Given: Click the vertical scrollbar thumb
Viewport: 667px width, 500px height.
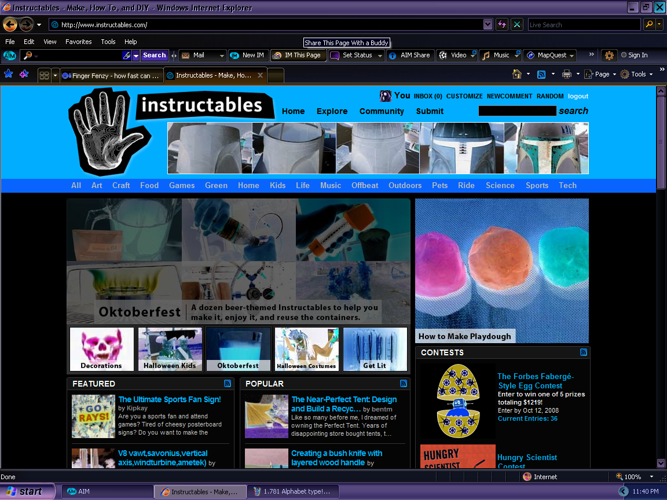Looking at the screenshot, I should (x=660, y=142).
